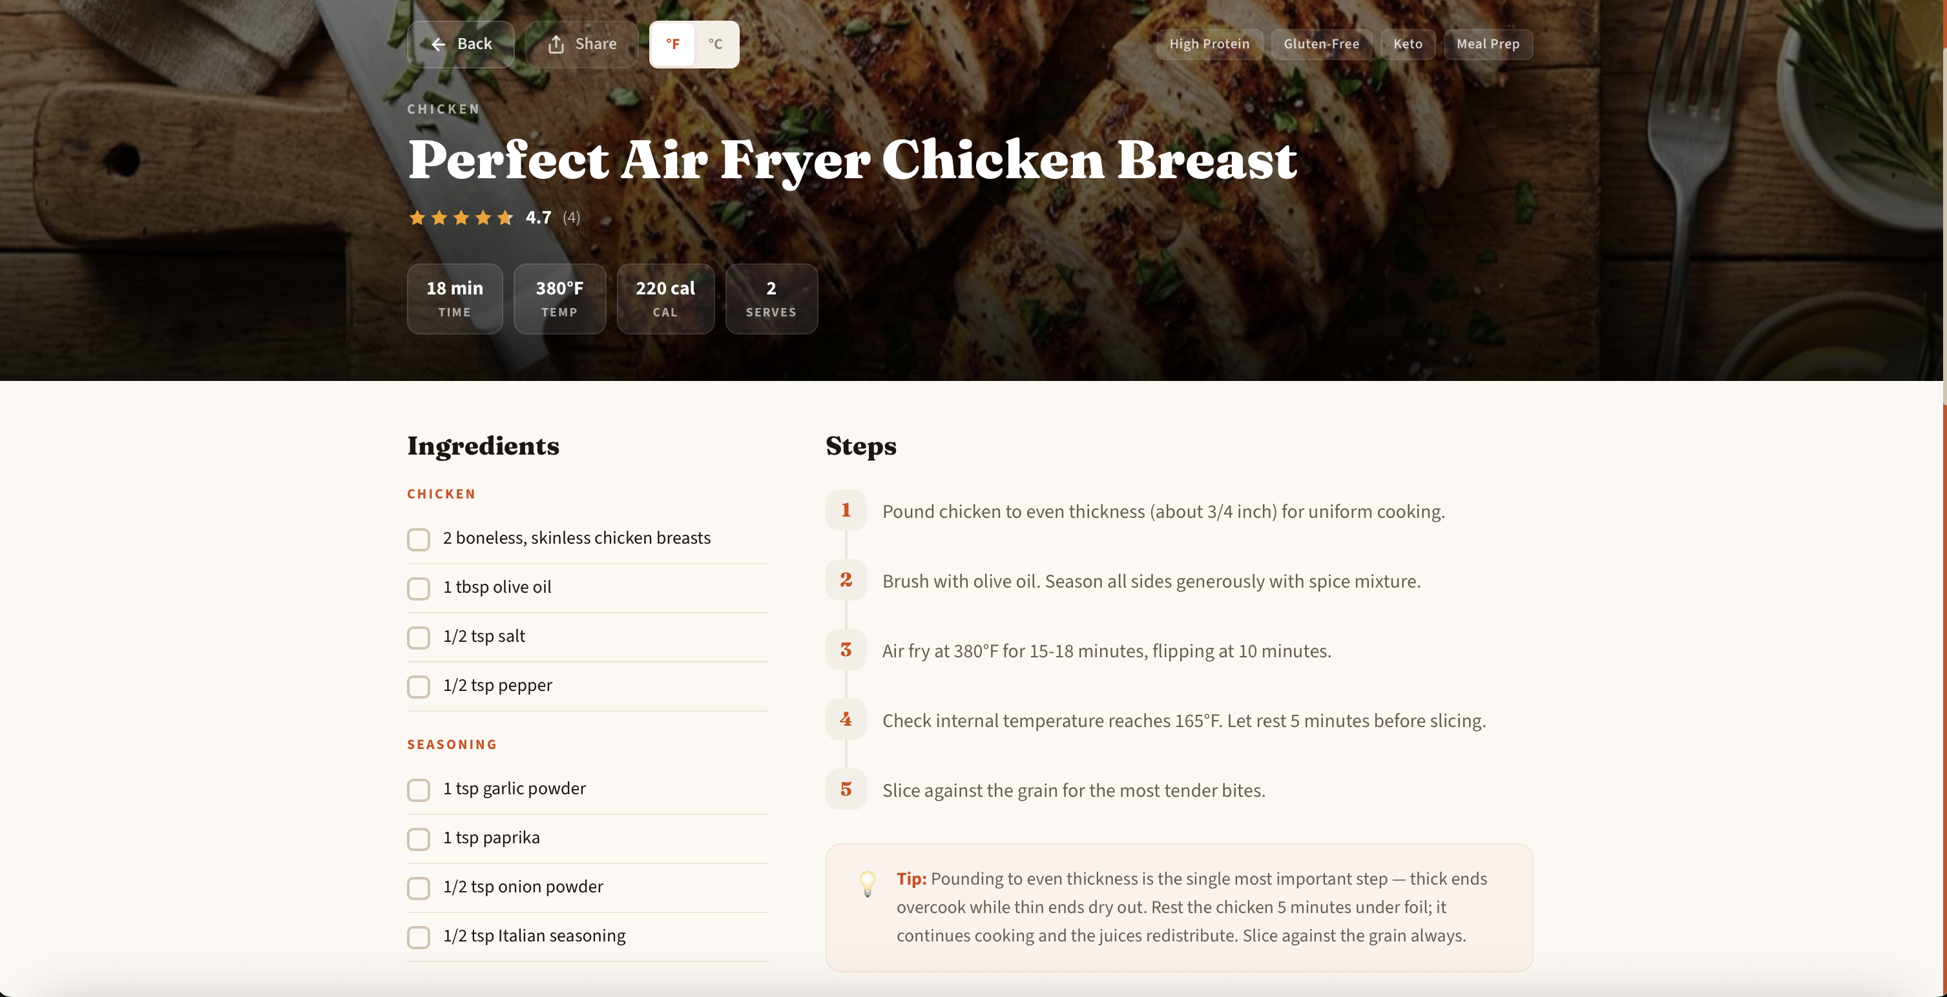Image resolution: width=1947 pixels, height=997 pixels.
Task: Click step 3's number badge
Action: [x=845, y=650]
